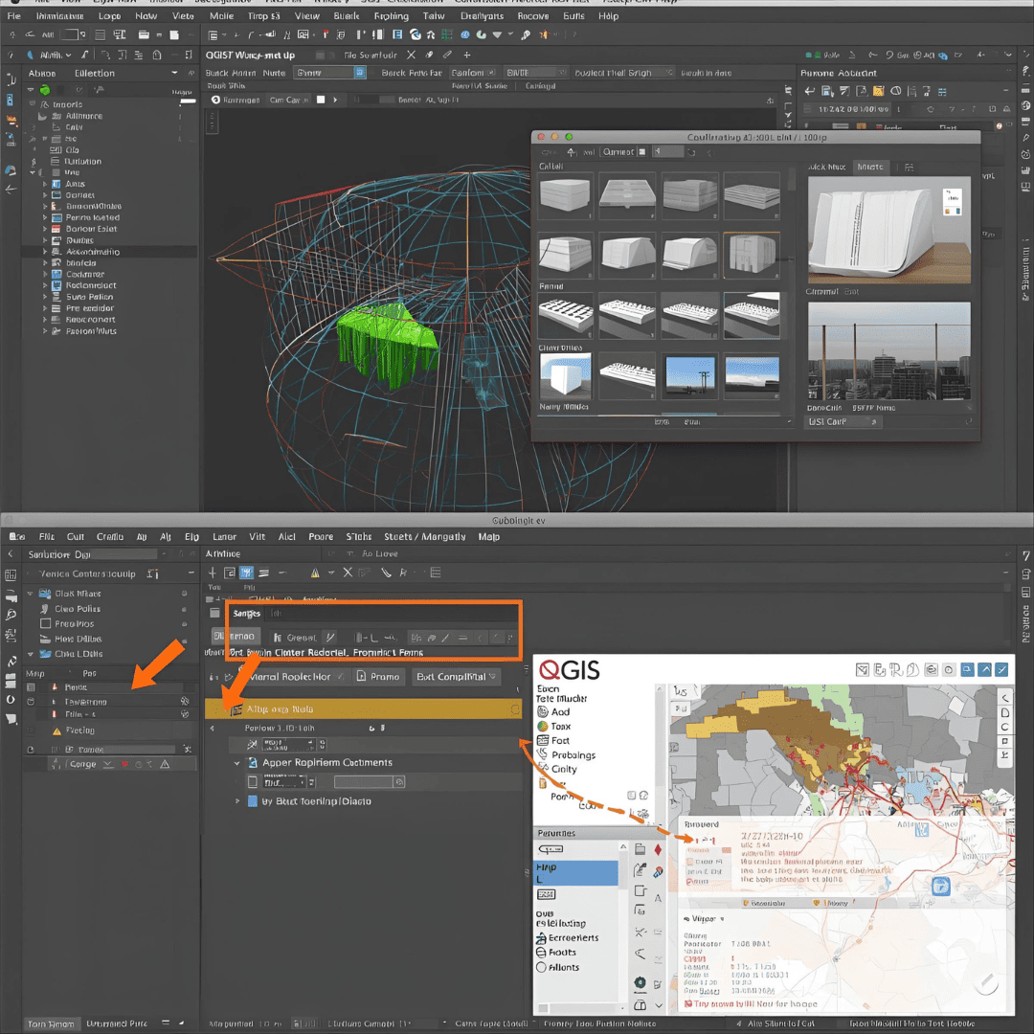Toggle the visibility dot for Cleo Poliss

184,609
